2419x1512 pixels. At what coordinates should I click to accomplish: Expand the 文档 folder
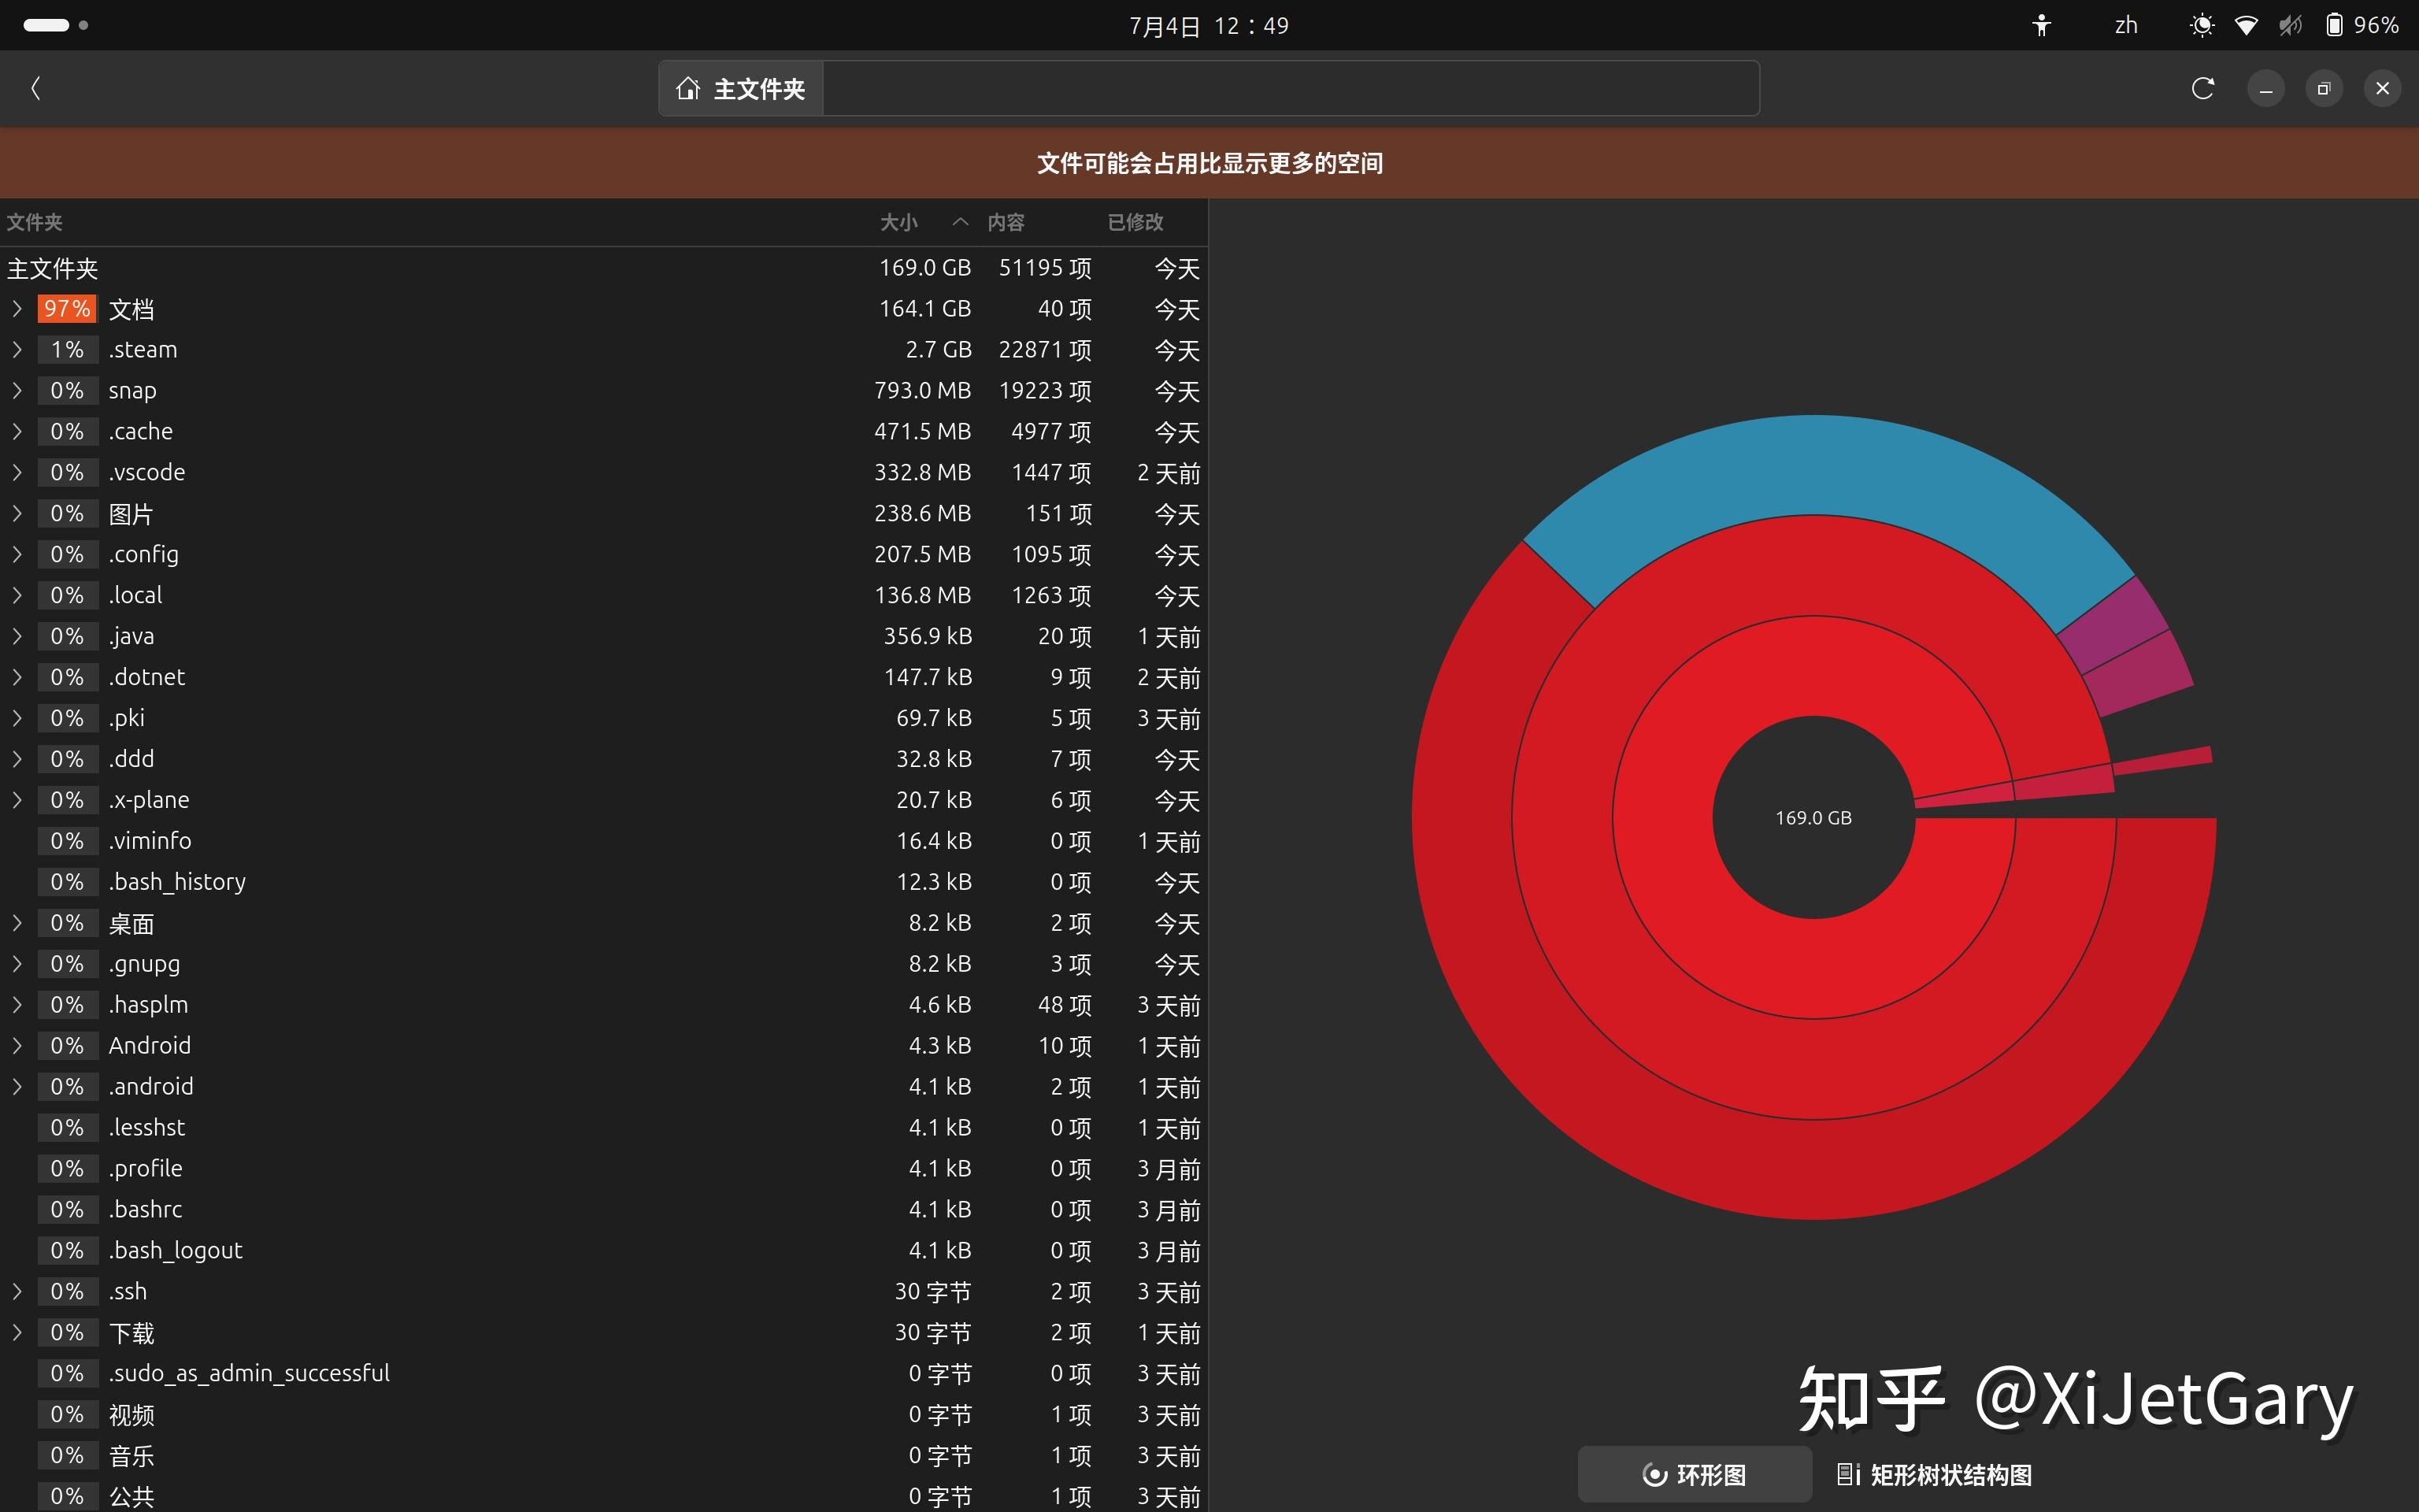click(x=17, y=309)
